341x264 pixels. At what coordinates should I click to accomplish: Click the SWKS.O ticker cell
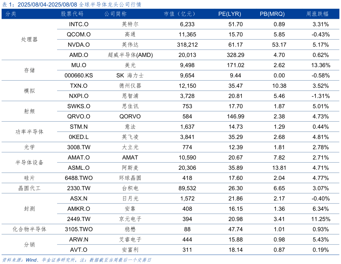[79, 106]
